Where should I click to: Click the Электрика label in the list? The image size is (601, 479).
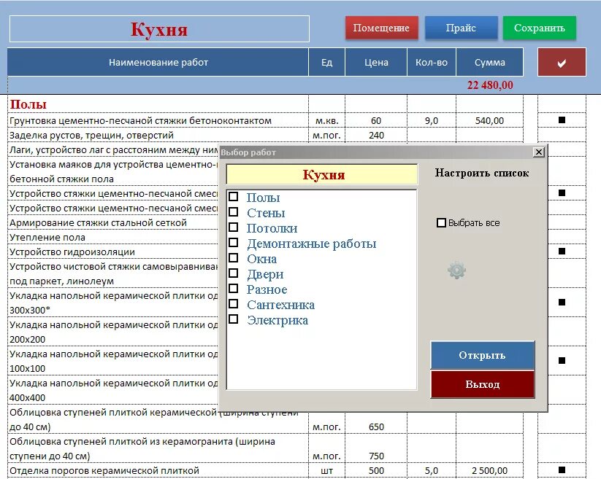pyautogui.click(x=277, y=320)
